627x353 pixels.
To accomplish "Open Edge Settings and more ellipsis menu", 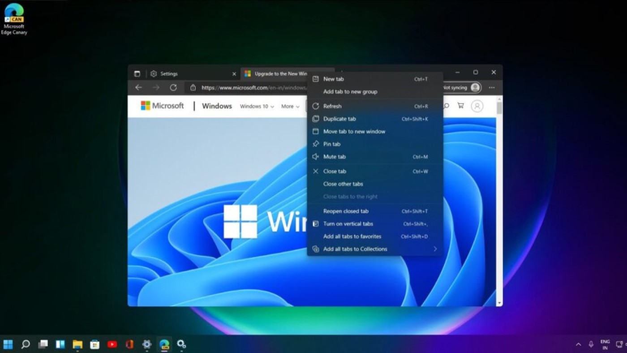I will tap(492, 87).
